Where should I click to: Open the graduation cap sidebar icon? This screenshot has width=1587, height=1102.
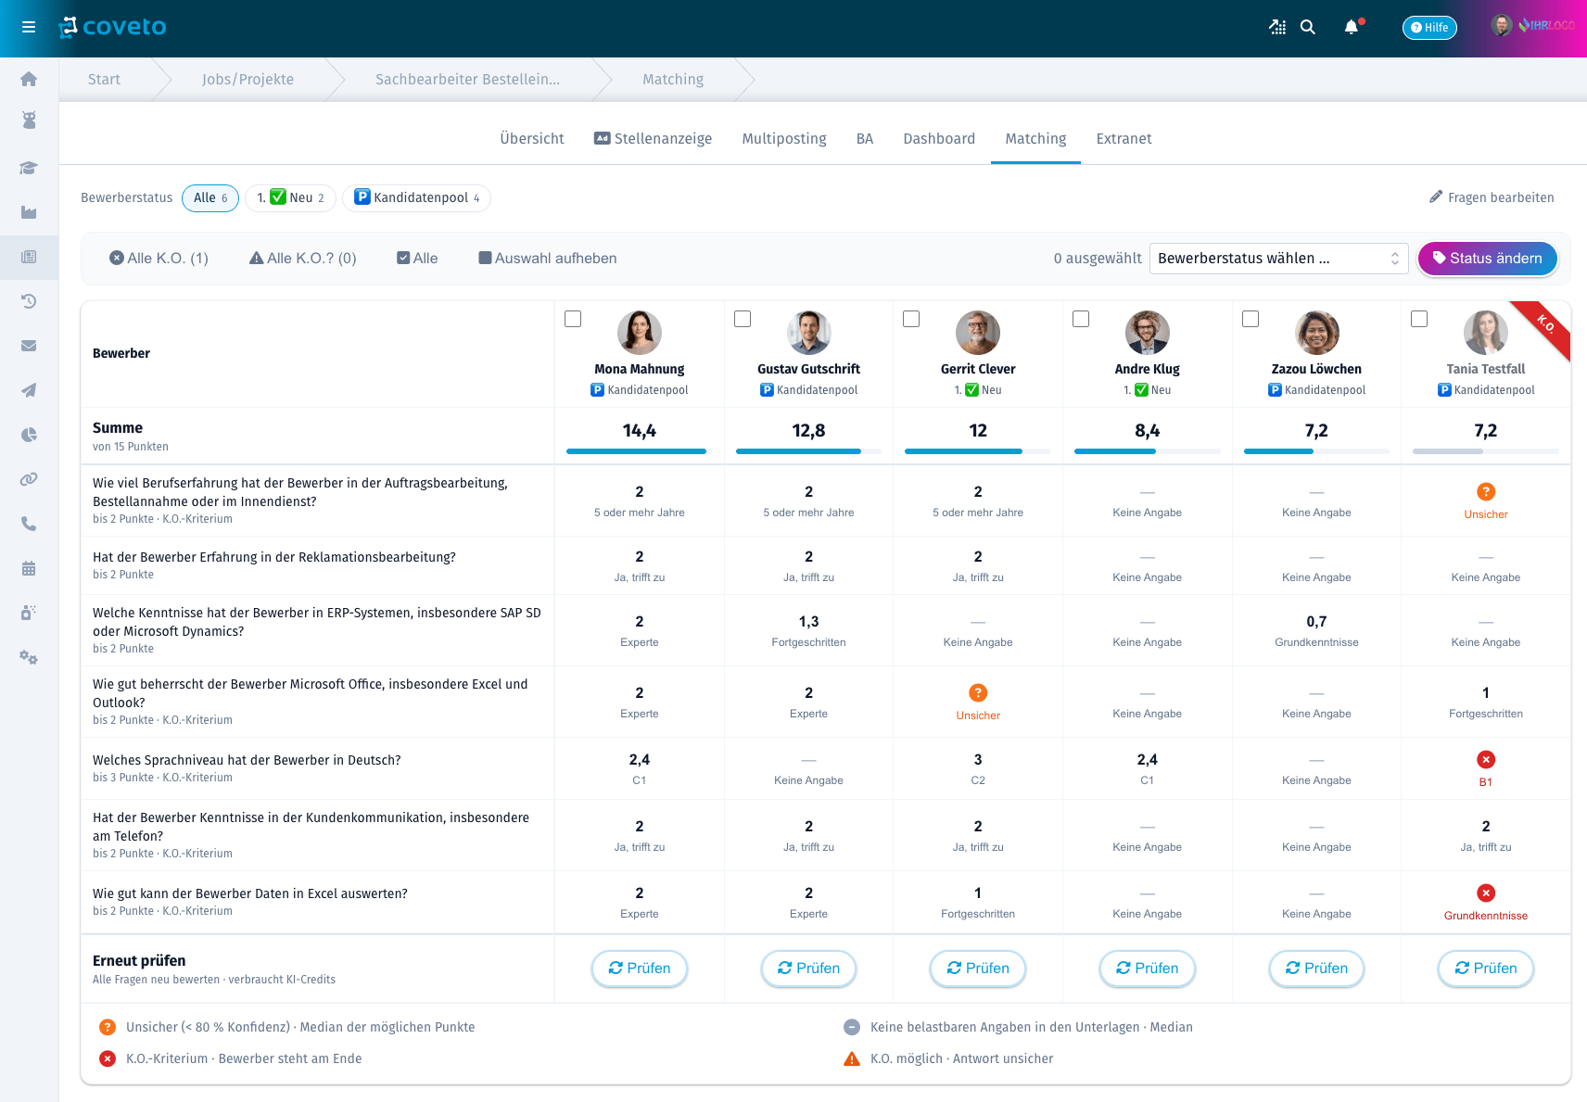click(29, 168)
